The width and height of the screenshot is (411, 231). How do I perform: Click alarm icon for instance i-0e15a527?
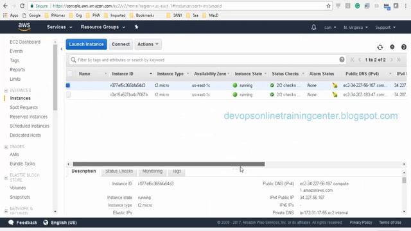pyautogui.click(x=335, y=94)
